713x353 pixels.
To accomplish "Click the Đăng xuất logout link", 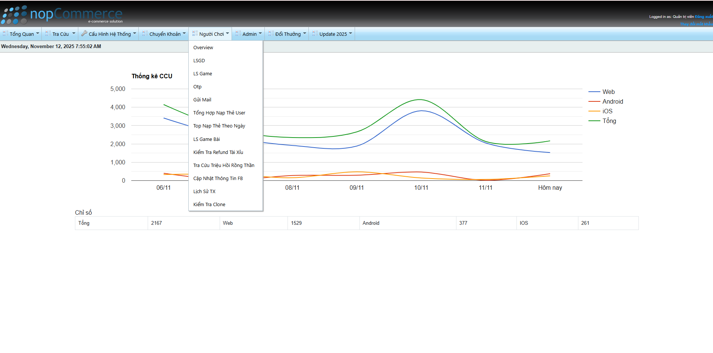I will [x=703, y=17].
